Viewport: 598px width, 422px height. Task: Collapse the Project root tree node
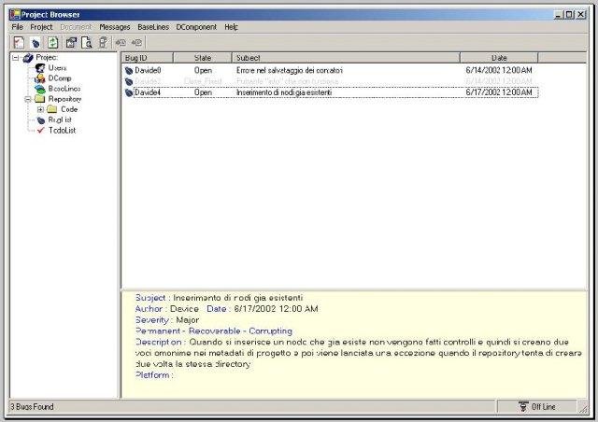click(x=15, y=58)
